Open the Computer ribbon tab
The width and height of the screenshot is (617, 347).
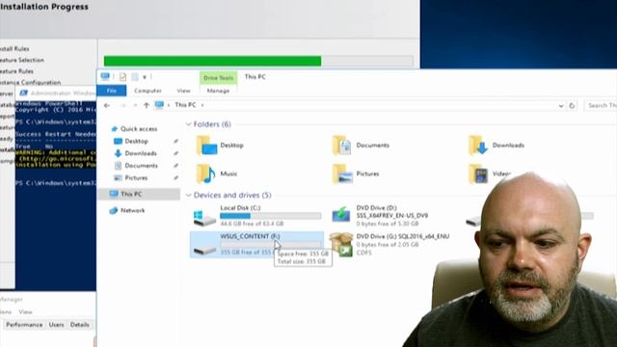point(148,91)
